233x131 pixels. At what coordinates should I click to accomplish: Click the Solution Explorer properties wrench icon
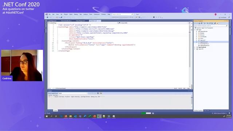[x=215, y=23]
